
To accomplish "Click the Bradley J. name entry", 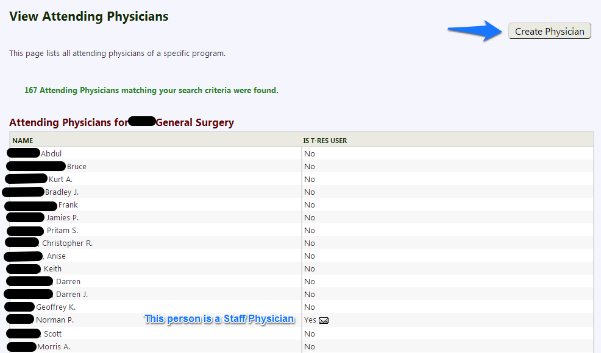I will 62,192.
